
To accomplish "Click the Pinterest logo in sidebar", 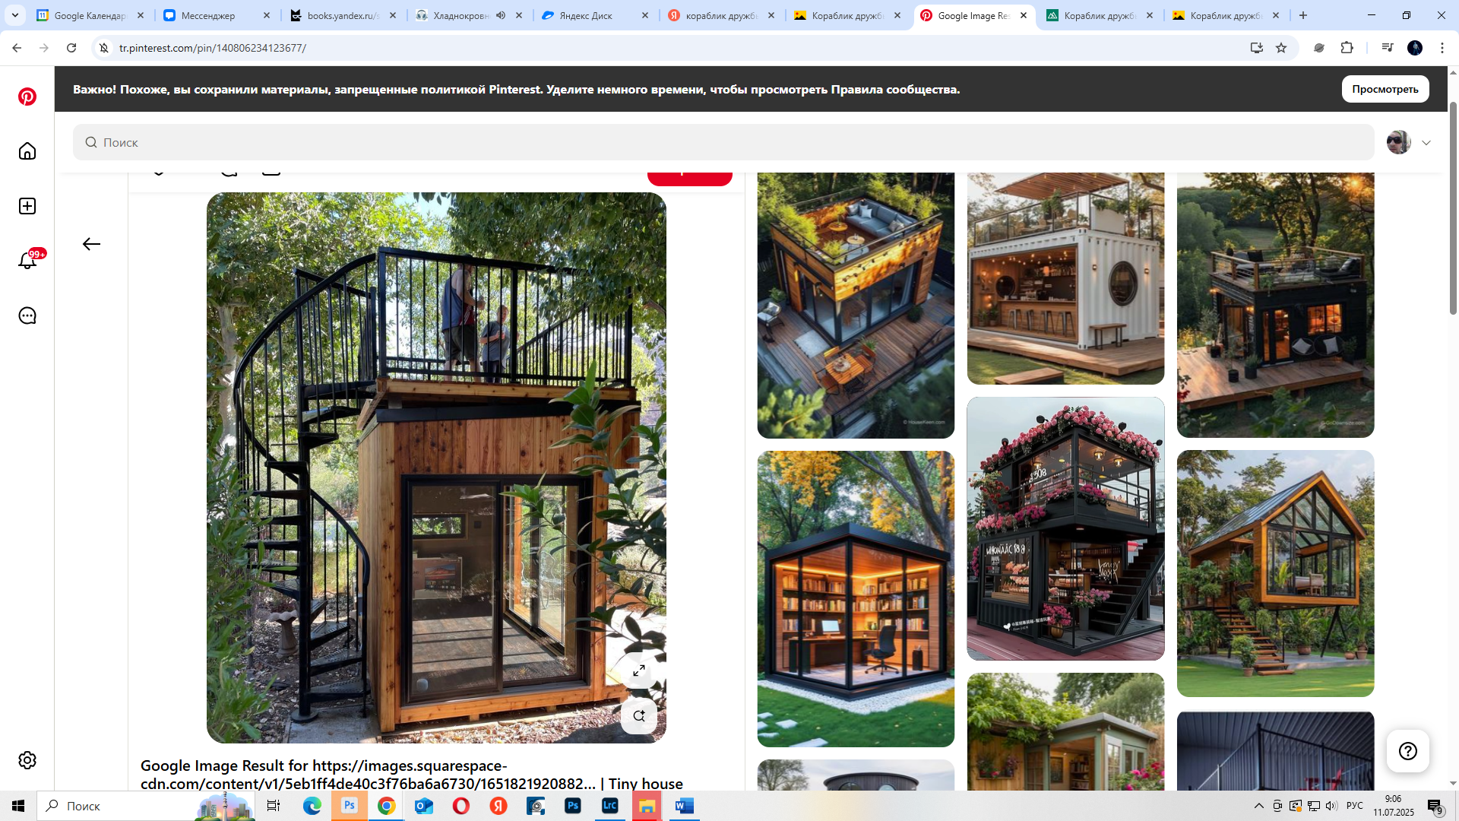I will click(27, 97).
